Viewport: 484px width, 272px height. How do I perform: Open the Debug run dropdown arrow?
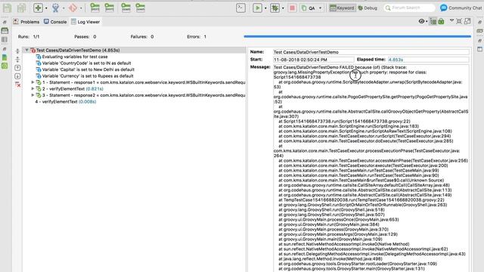[x=283, y=8]
